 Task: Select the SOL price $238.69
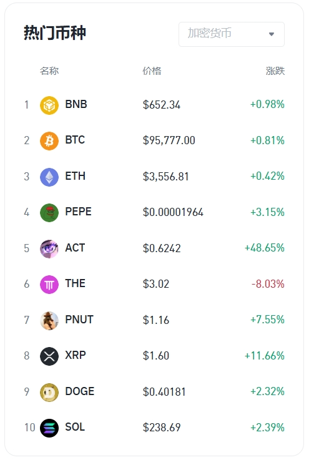[162, 428]
